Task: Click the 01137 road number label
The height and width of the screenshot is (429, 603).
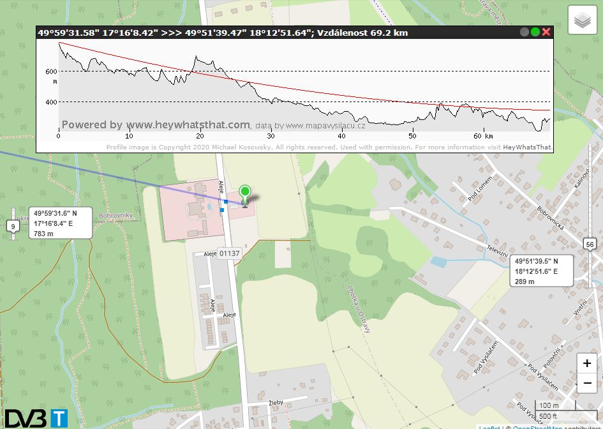Action: pyautogui.click(x=229, y=253)
